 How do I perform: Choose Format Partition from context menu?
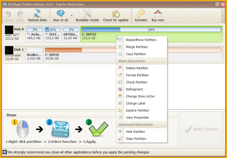(x=142, y=75)
